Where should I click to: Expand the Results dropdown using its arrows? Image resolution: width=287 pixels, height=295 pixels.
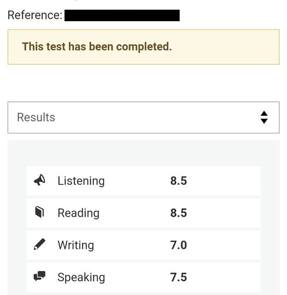[264, 117]
